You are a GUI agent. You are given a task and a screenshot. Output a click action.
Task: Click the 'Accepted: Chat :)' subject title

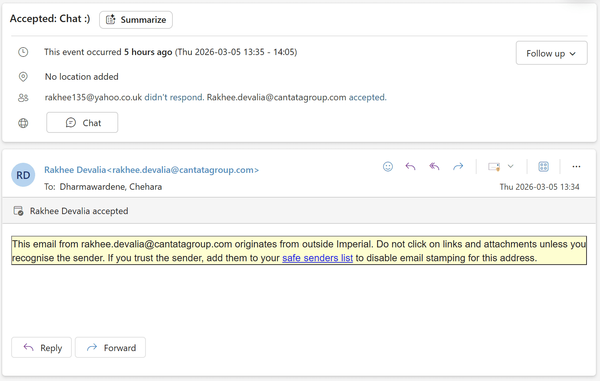[50, 19]
